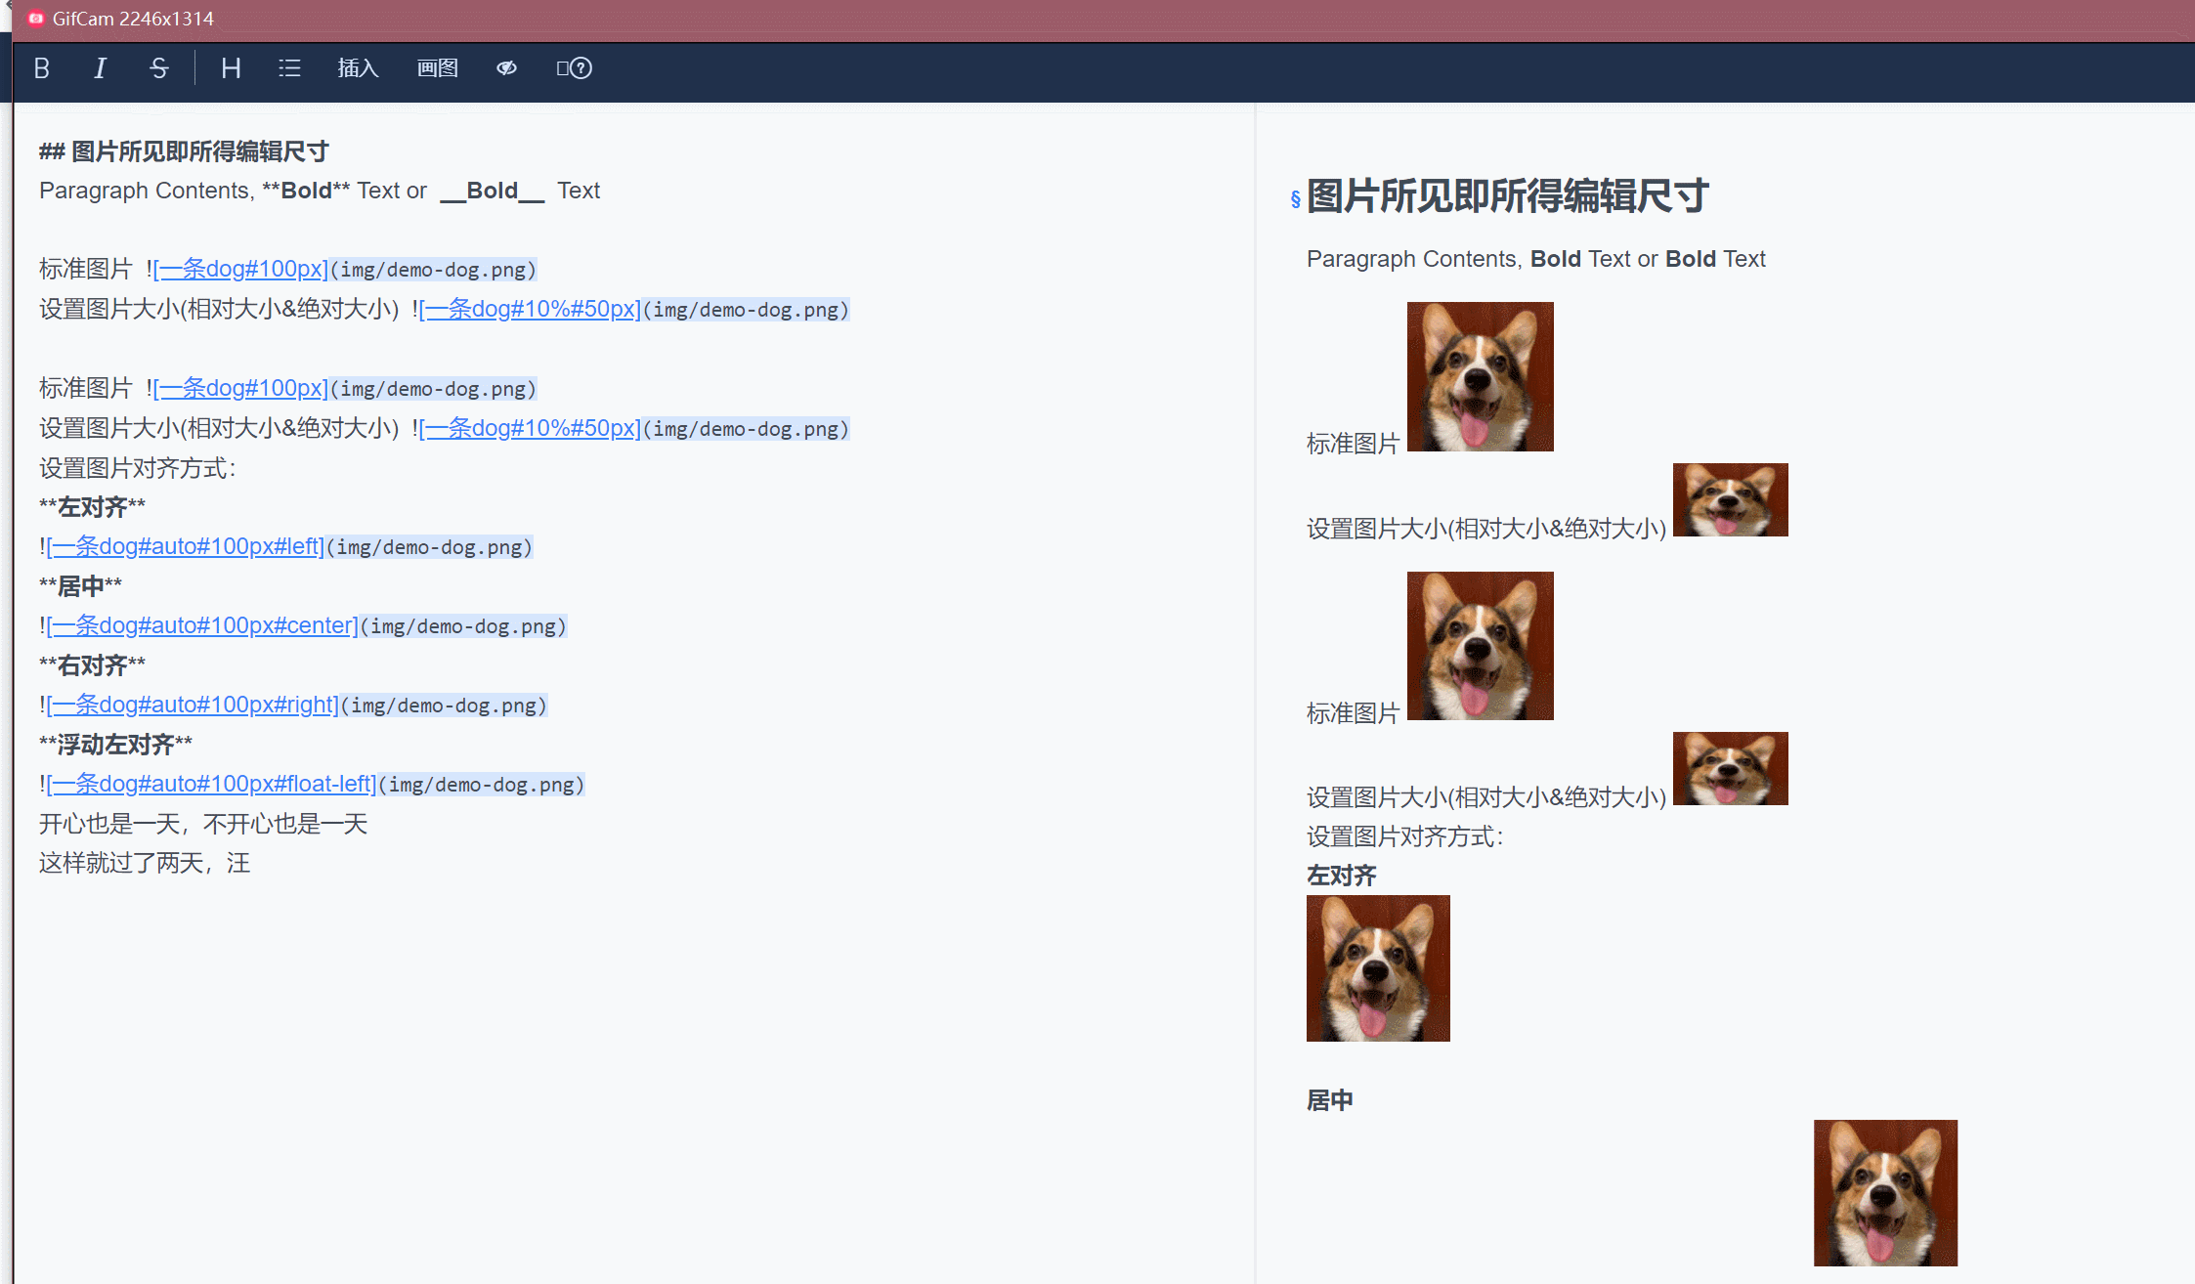Toggle preview visibility with the eye icon
Viewport: 2195px width, 1284px height.
click(506, 68)
